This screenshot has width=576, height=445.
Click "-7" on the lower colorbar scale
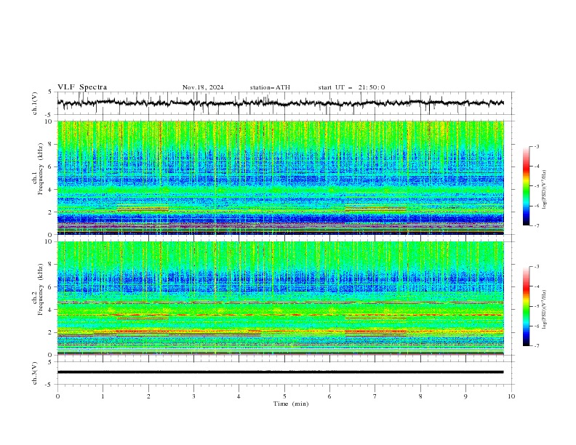coord(537,345)
